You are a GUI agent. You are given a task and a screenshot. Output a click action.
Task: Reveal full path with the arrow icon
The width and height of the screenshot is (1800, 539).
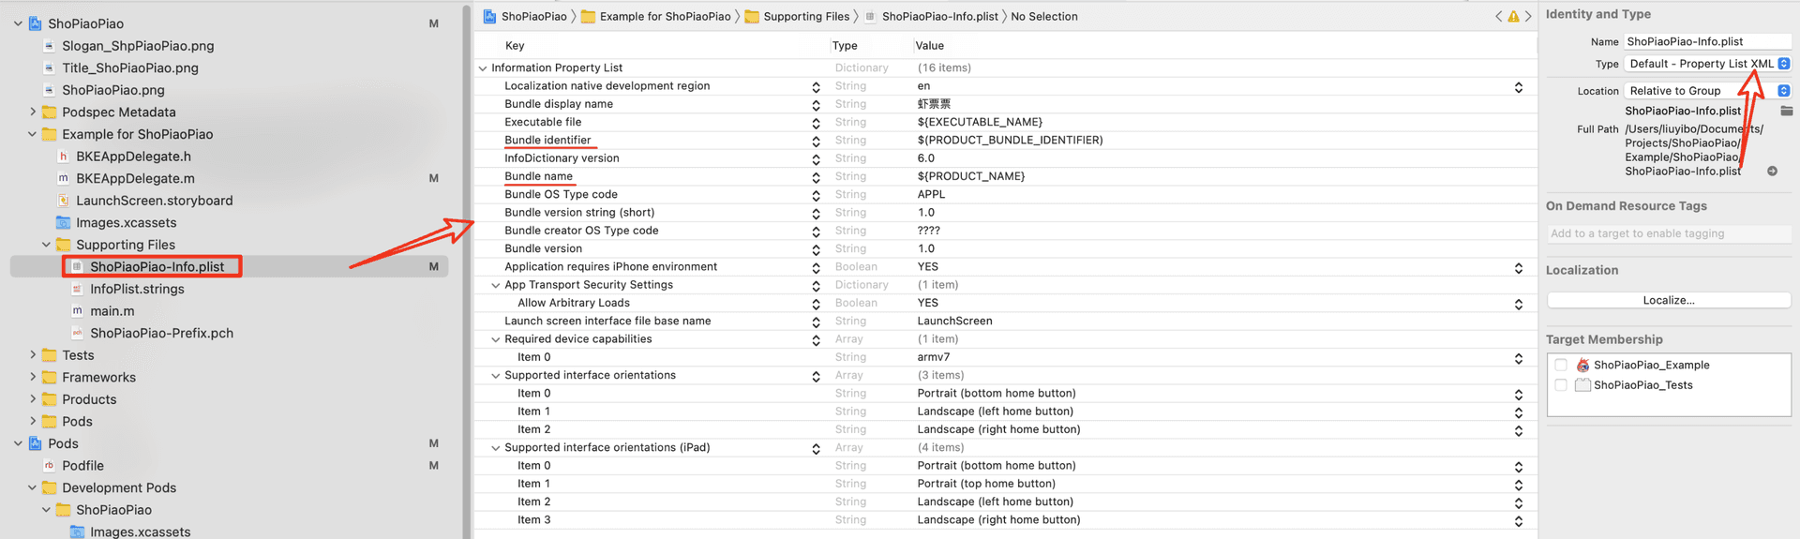coord(1772,172)
